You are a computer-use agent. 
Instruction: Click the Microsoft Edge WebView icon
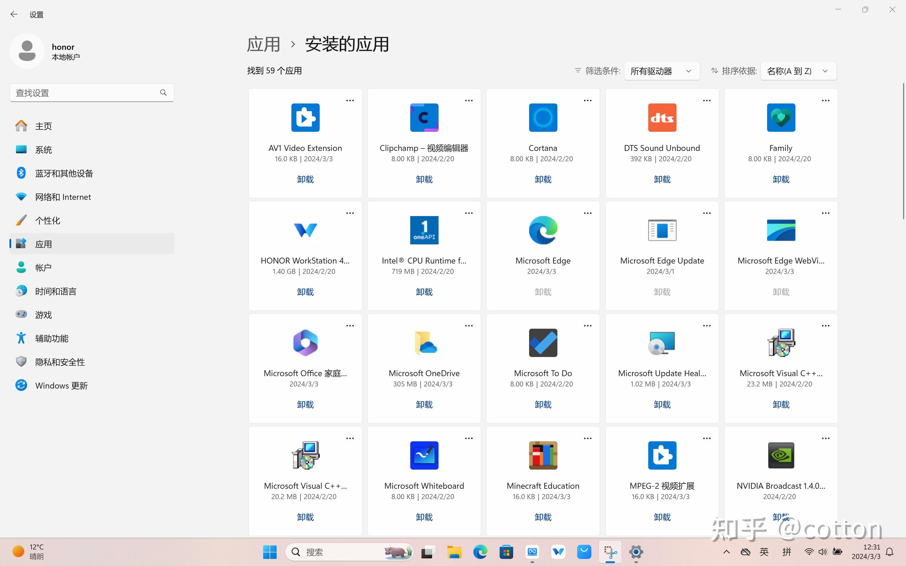pos(781,230)
